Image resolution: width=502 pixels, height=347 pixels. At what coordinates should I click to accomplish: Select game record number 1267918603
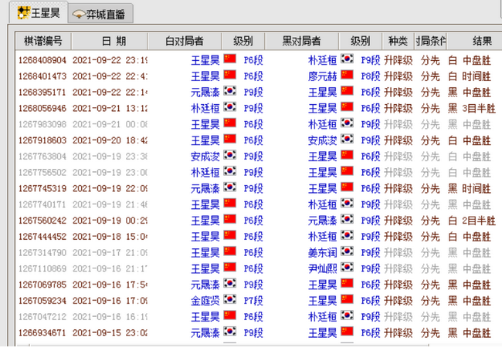[42, 140]
